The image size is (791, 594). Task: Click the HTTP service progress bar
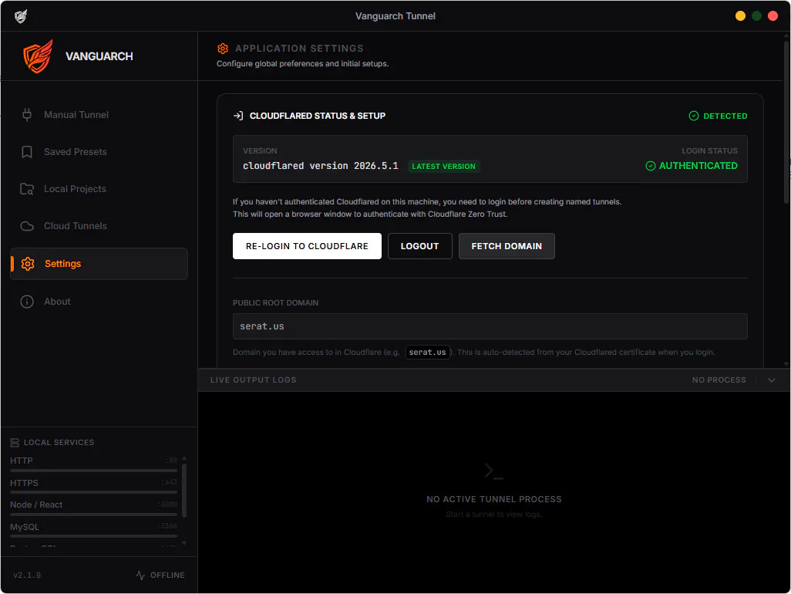[x=94, y=471]
